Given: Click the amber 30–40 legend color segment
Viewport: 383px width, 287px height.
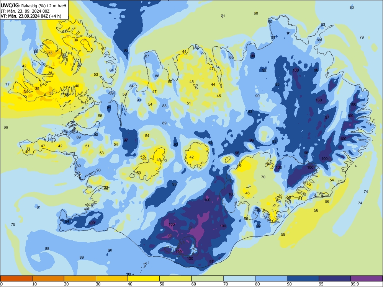Looking at the screenshot, I should 112,279.
